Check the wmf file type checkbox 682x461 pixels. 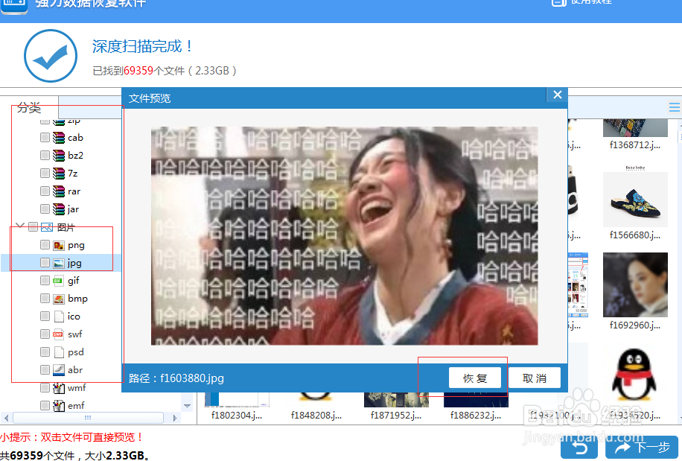click(x=45, y=387)
